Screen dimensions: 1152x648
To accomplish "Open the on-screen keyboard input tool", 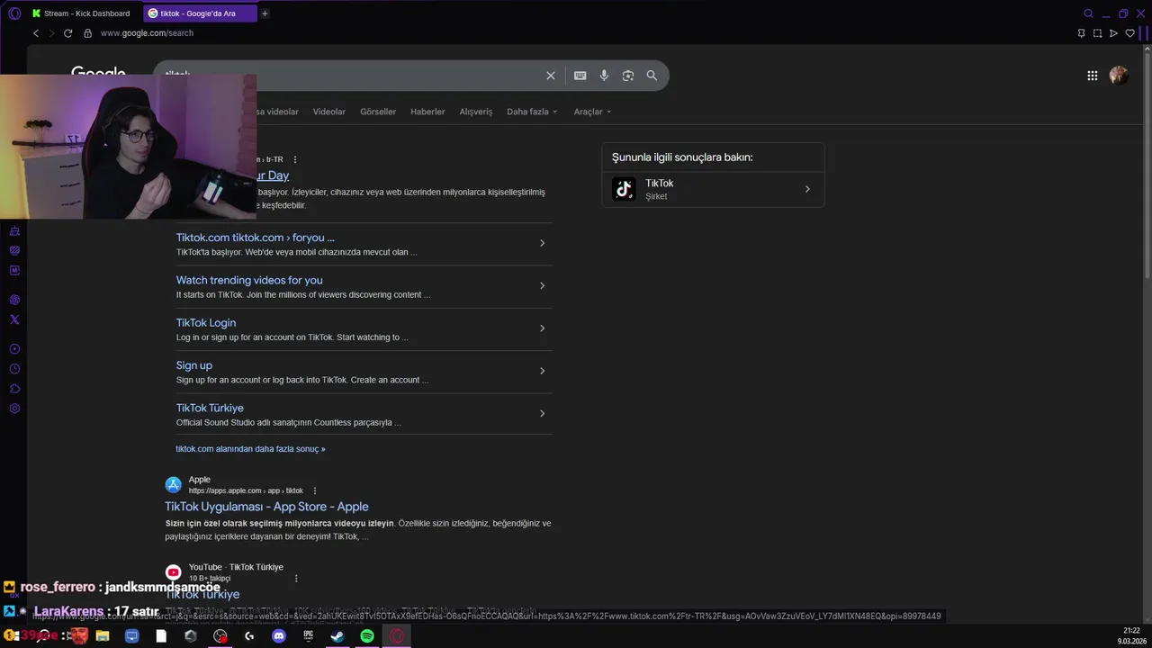I will (x=580, y=76).
